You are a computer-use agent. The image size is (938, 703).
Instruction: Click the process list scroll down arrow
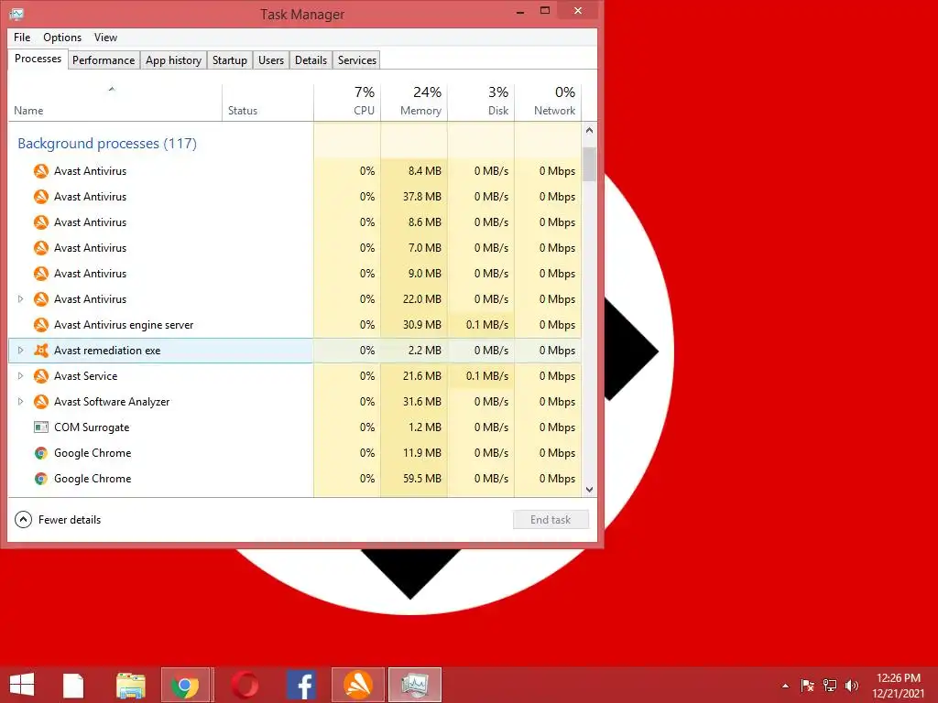point(589,490)
